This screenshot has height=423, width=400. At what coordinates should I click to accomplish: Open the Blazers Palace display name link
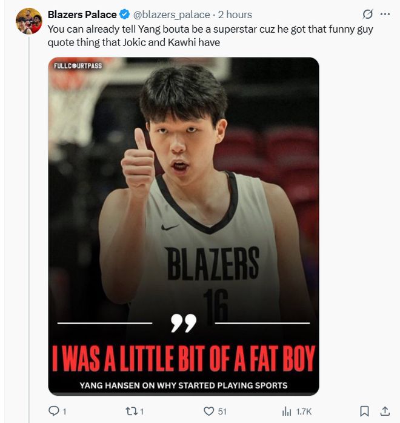(82, 15)
